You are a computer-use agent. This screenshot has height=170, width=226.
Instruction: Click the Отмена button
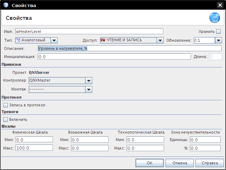click(180, 163)
